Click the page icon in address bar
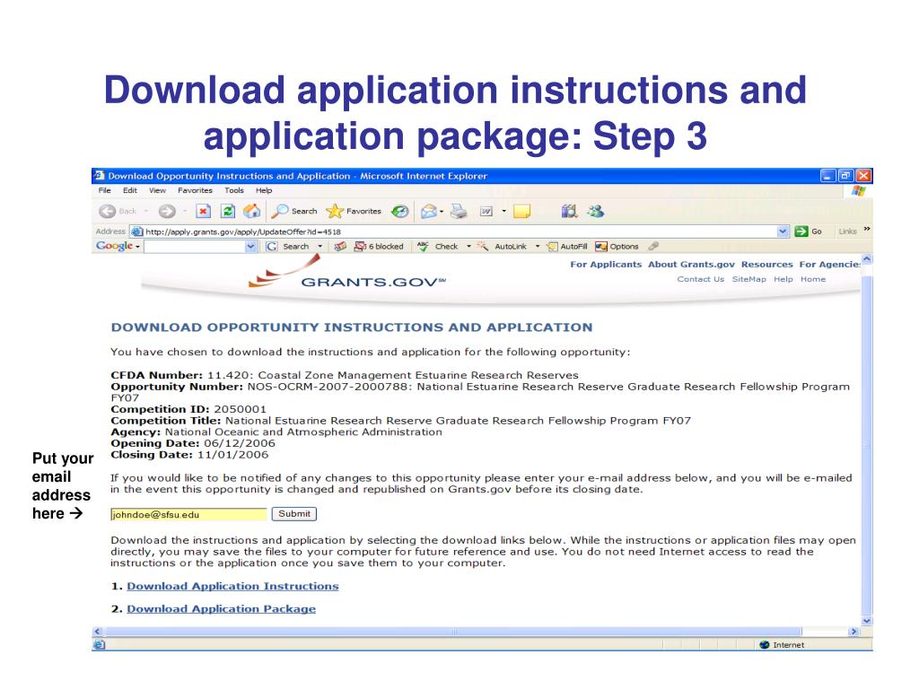The image size is (919, 689). (136, 231)
